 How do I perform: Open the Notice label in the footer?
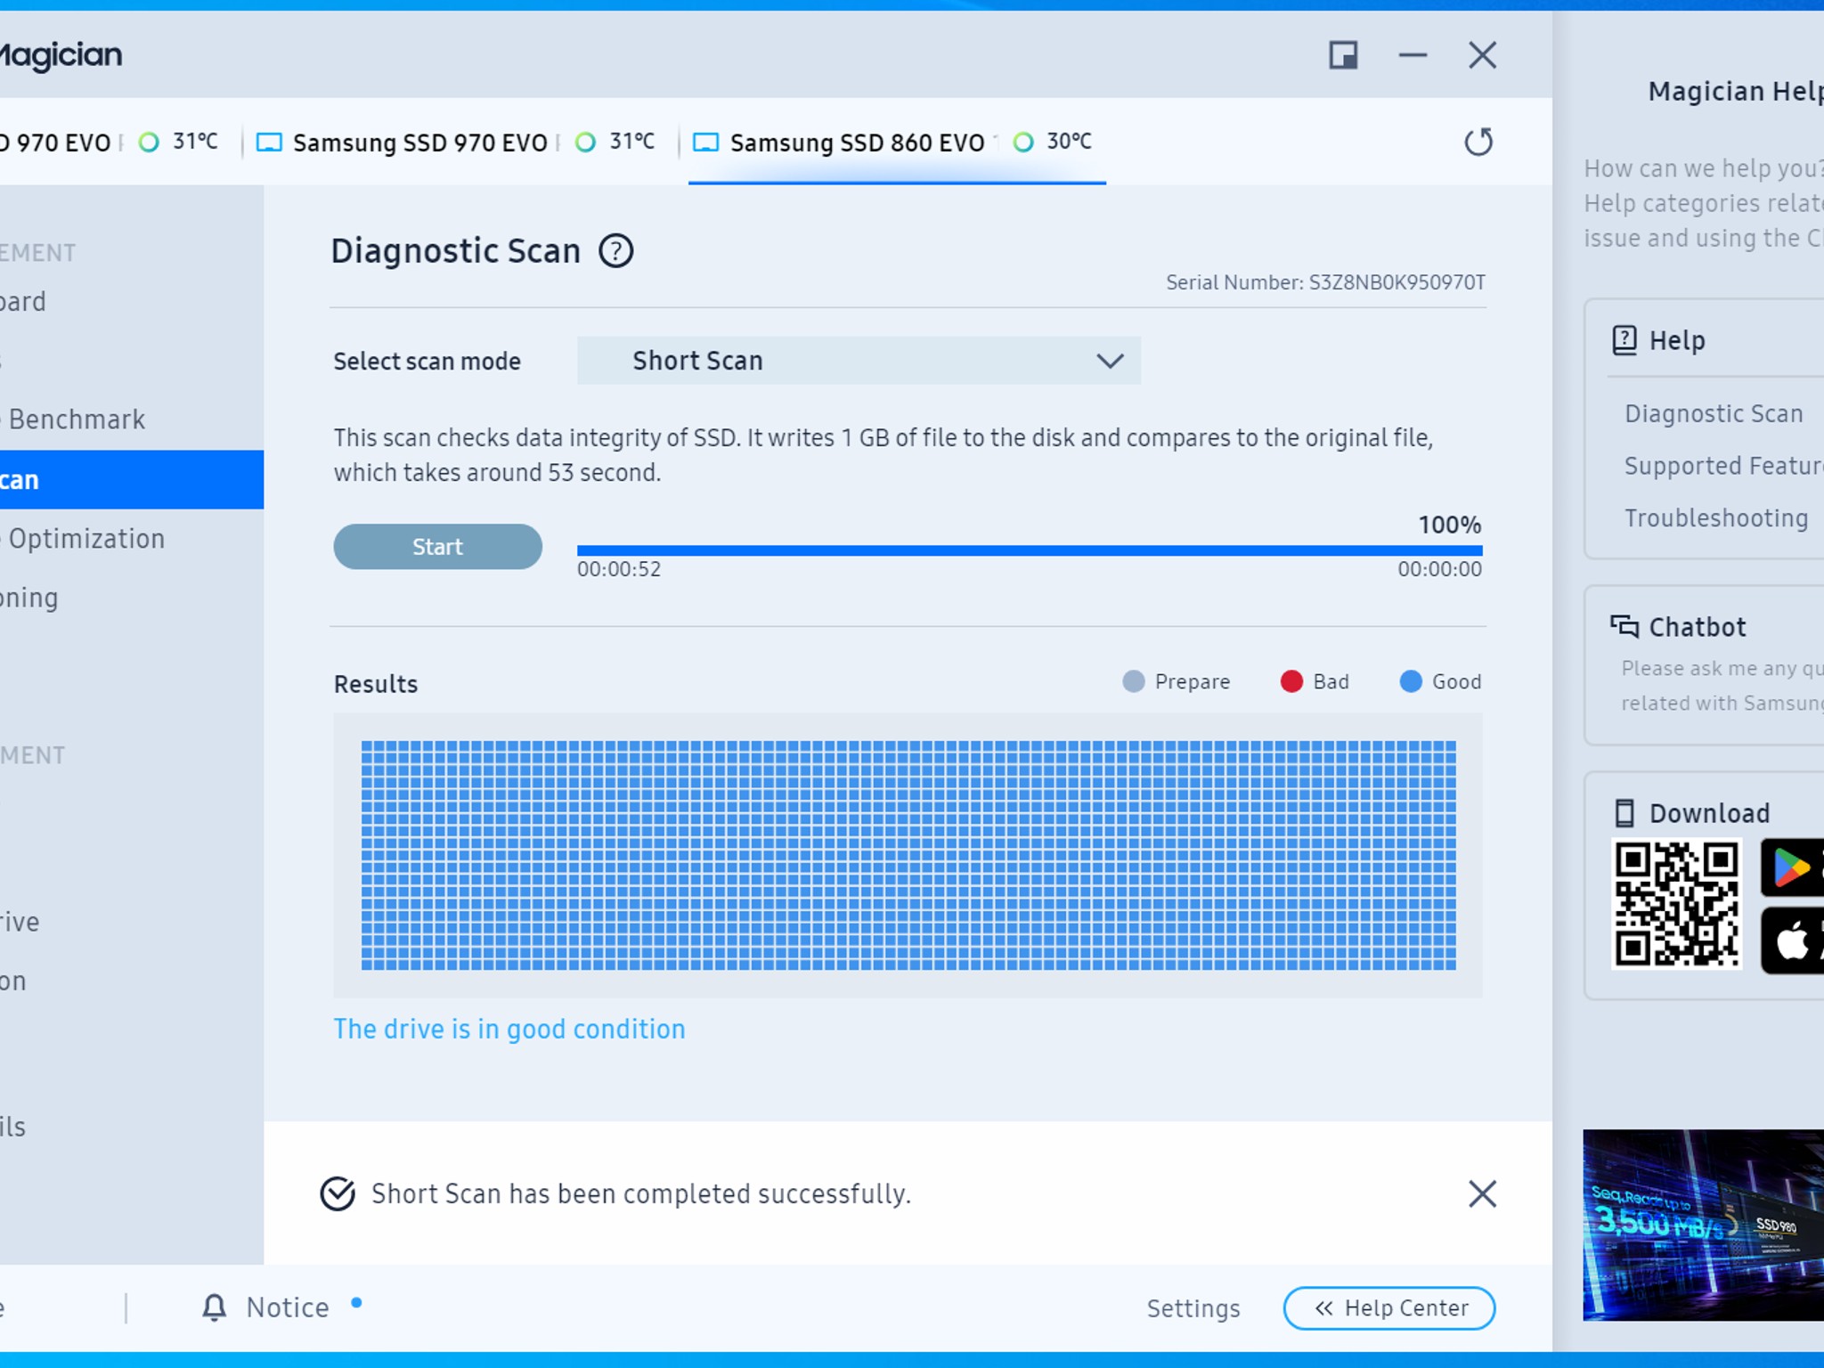(x=288, y=1307)
